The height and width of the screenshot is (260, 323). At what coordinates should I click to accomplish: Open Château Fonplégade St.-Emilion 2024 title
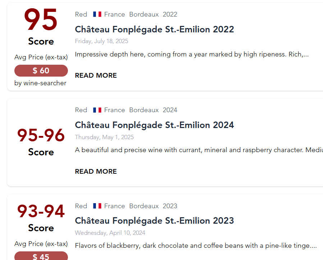[154, 125]
